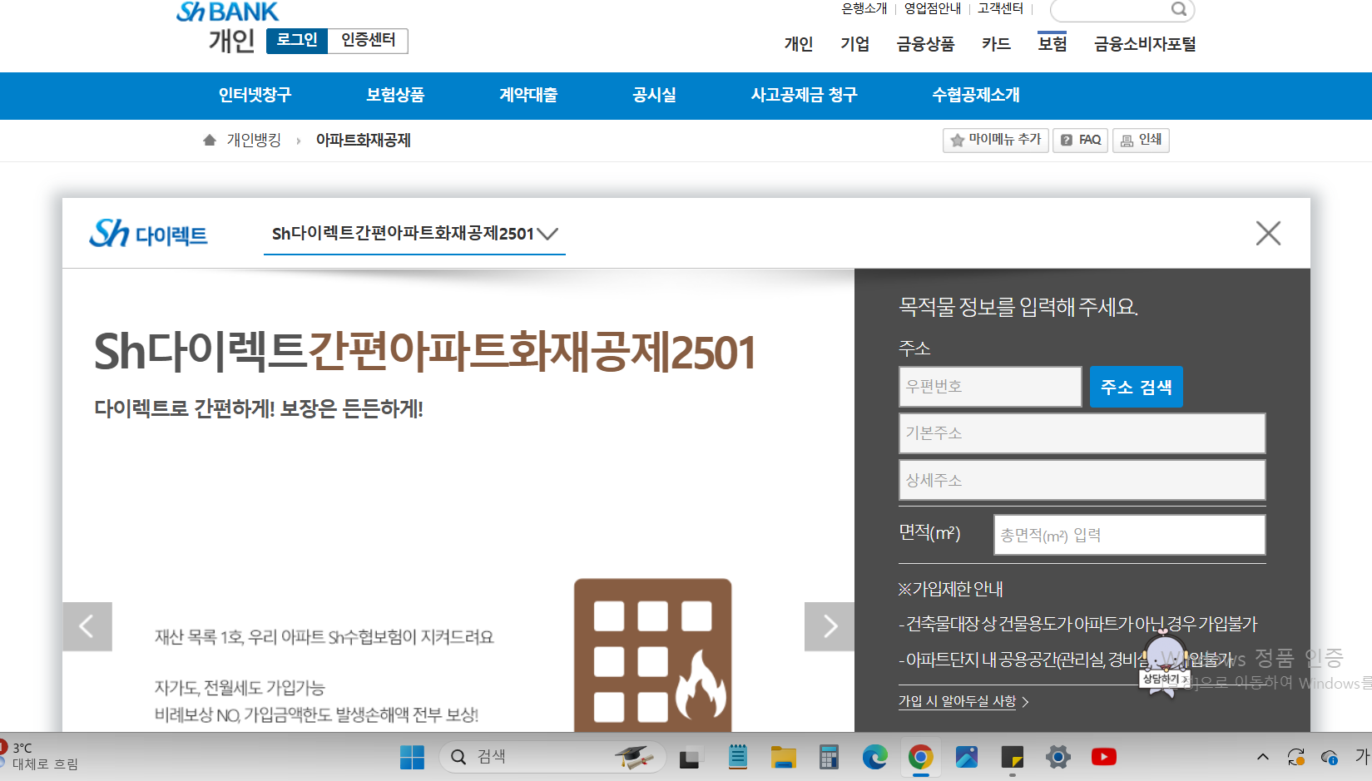Image resolution: width=1372 pixels, height=781 pixels.
Task: Open Settings from the taskbar
Action: (1057, 757)
